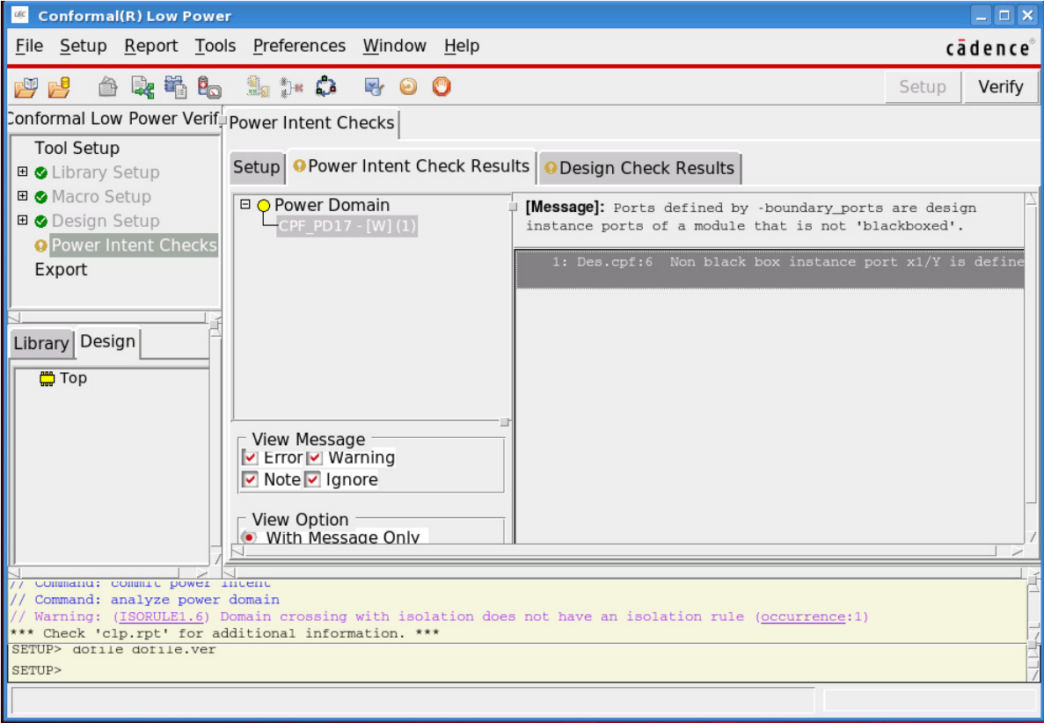This screenshot has height=723, width=1044.
Task: Expand the Library Setup section
Action: pos(22,172)
